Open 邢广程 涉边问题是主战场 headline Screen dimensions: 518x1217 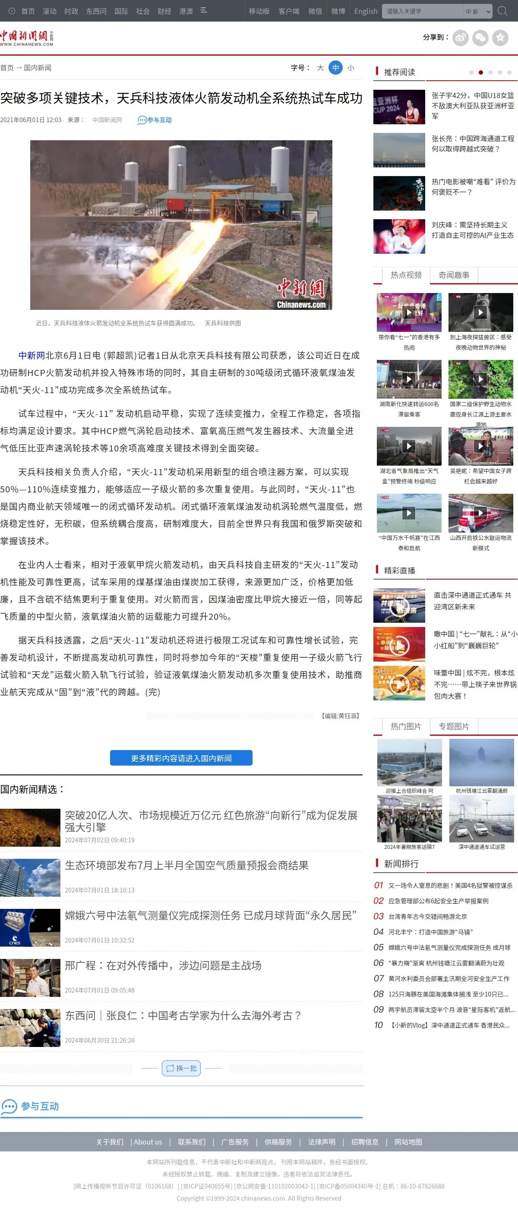(163, 966)
